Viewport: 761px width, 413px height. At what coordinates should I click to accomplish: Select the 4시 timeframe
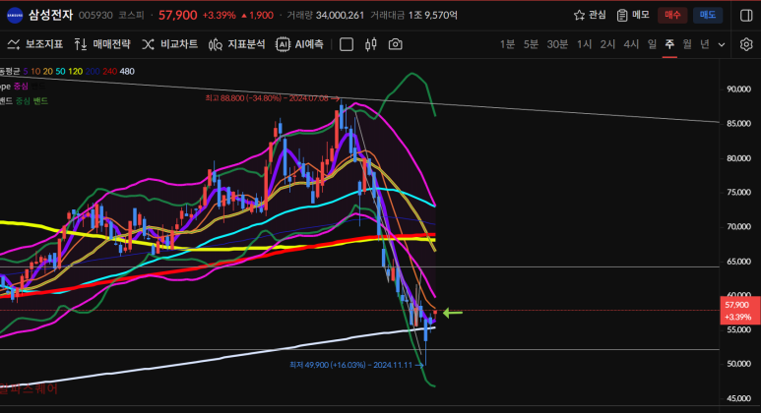[x=631, y=44]
